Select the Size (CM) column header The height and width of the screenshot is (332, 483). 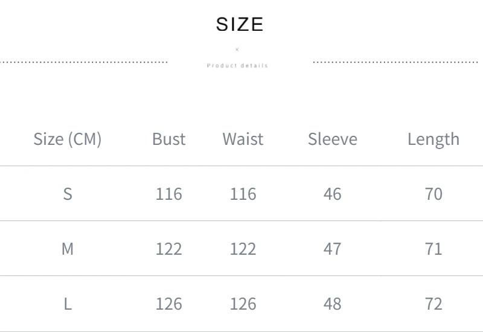[x=68, y=139]
